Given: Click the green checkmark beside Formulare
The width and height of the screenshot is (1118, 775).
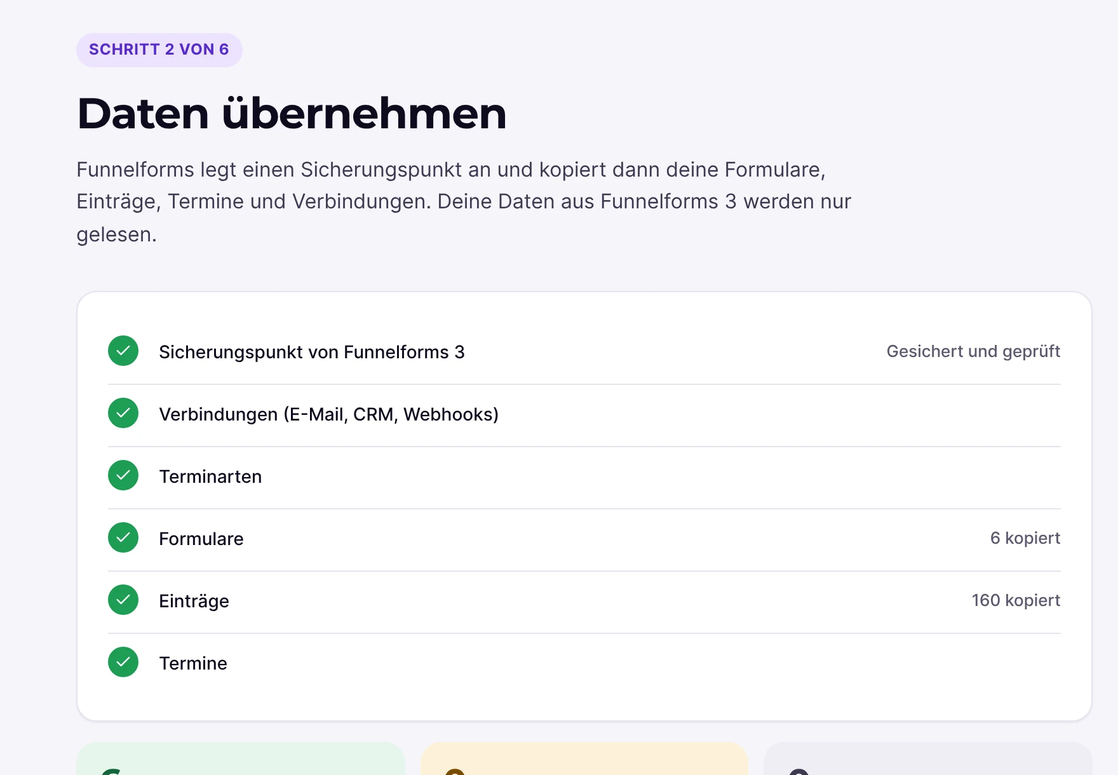Looking at the screenshot, I should (x=123, y=537).
